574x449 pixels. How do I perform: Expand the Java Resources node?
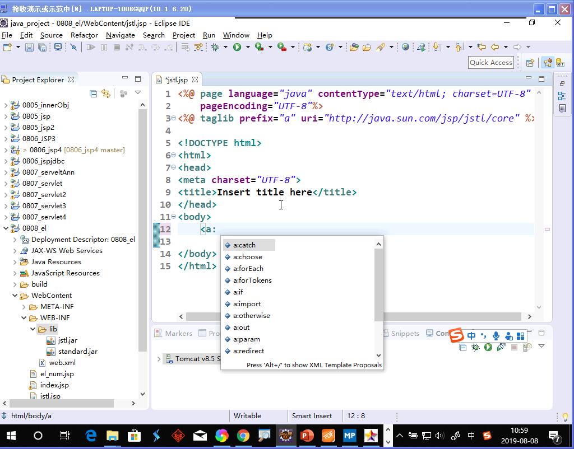15,262
